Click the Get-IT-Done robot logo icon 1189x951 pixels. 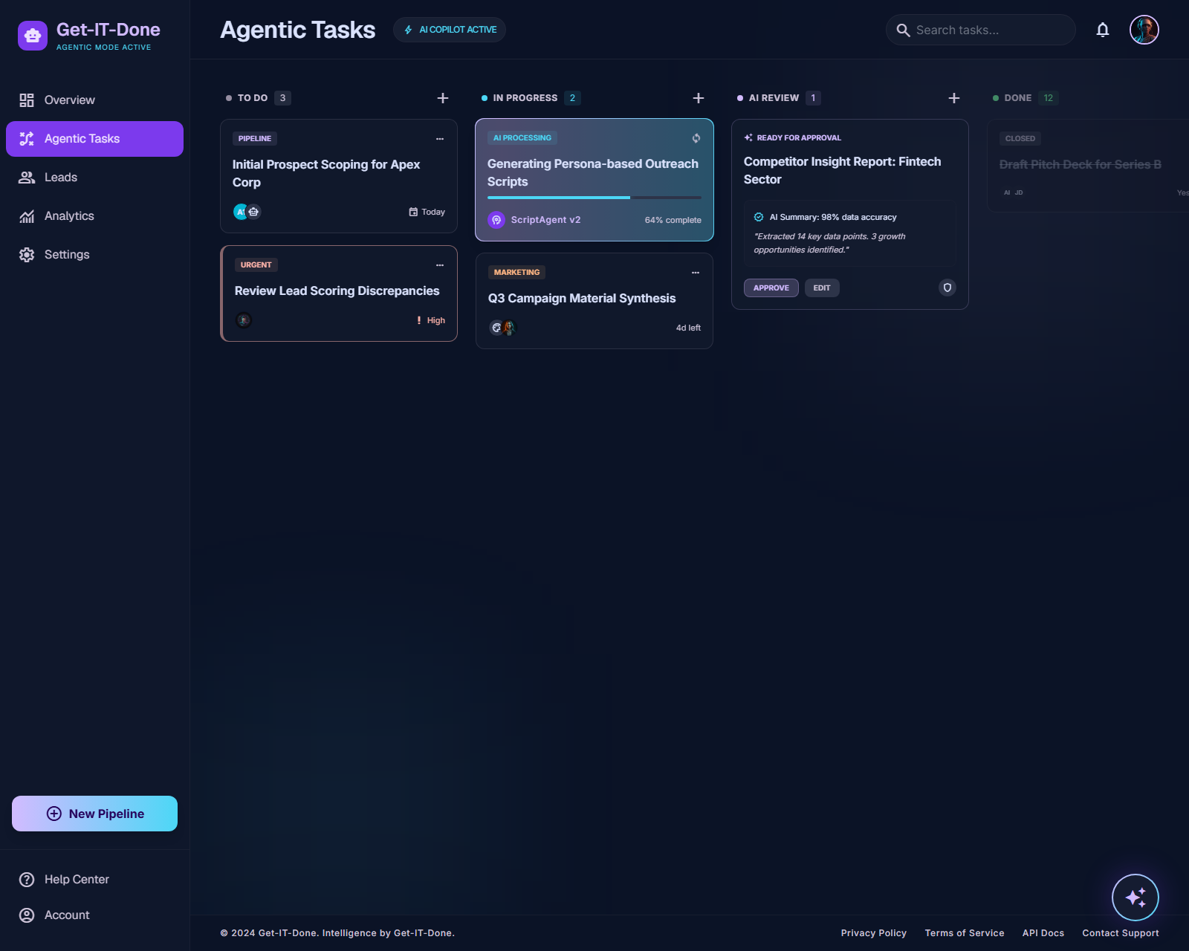coord(33,35)
